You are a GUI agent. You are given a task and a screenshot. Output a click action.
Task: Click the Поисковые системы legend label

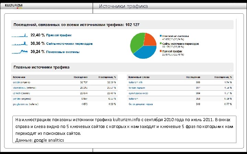176,36
